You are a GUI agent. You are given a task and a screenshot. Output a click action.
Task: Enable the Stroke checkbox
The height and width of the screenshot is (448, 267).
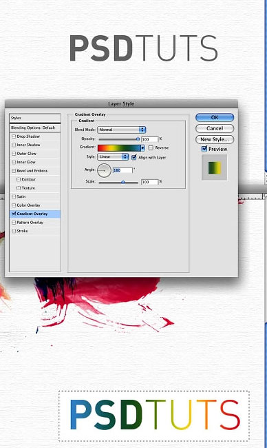pos(14,231)
